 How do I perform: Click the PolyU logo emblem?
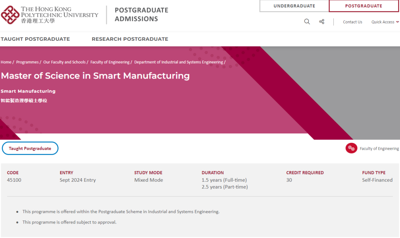[x=10, y=15]
